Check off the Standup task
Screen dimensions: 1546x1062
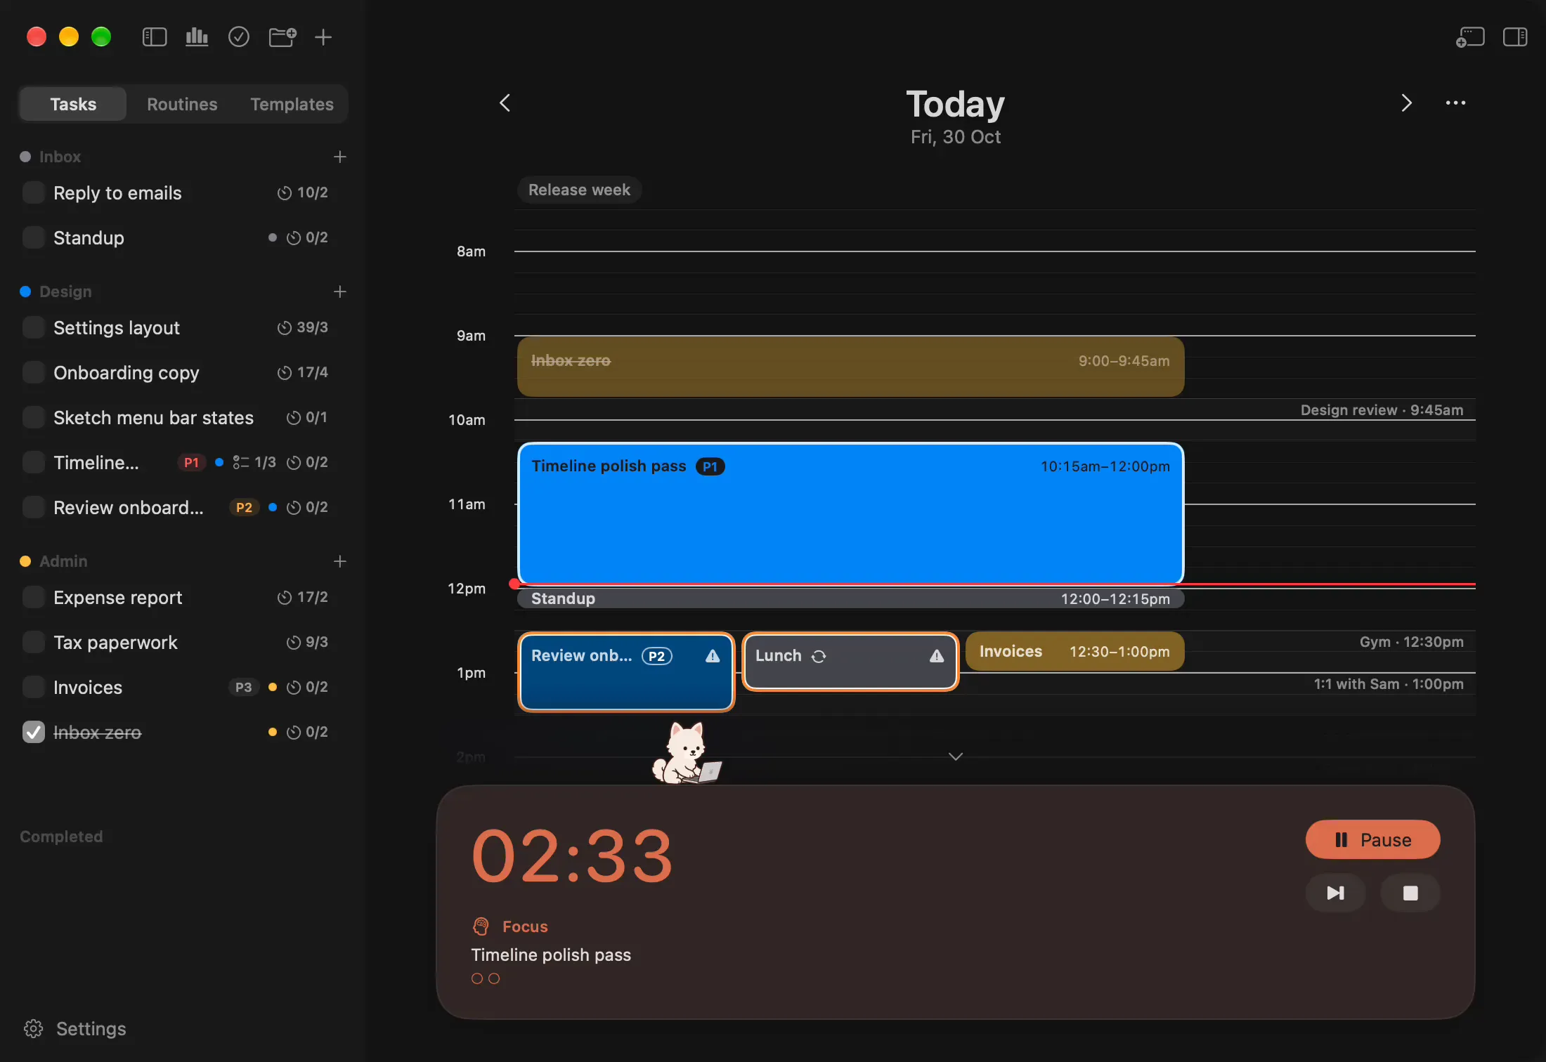33,237
